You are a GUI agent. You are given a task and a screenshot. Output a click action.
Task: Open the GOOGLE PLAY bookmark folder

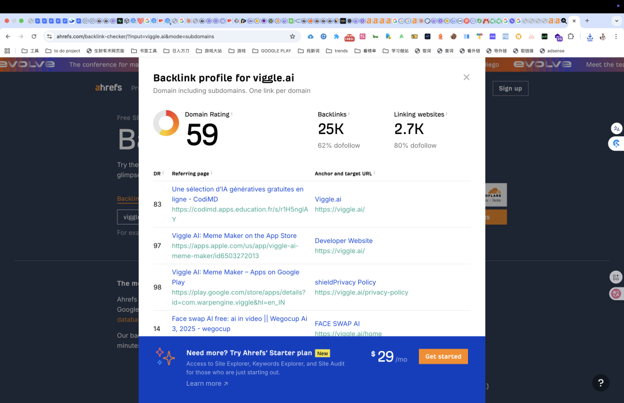click(272, 51)
